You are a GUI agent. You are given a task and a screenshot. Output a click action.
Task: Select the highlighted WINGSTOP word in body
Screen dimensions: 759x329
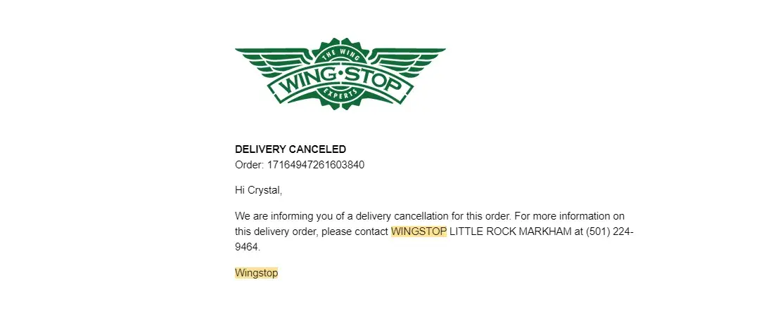coord(419,231)
